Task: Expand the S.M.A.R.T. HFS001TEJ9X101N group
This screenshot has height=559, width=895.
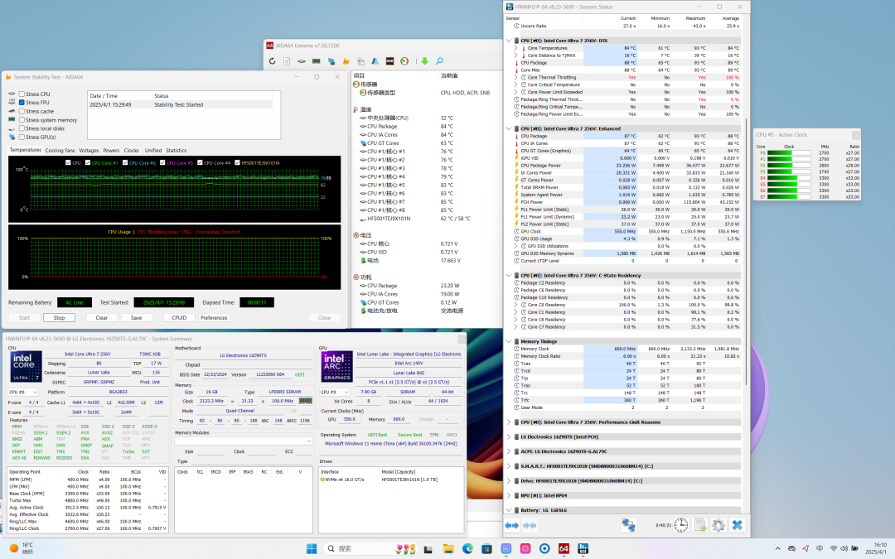Action: [x=509, y=466]
